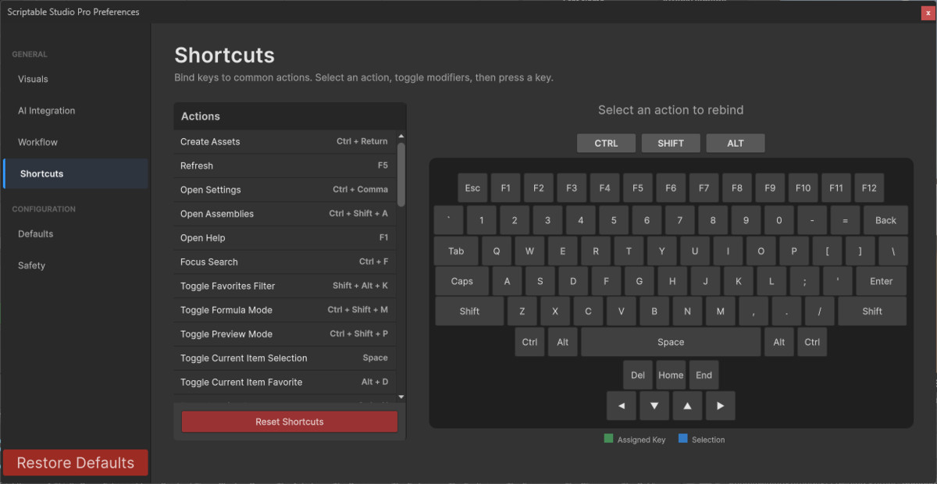
Task: Click the left arrow key
Action: 621,405
